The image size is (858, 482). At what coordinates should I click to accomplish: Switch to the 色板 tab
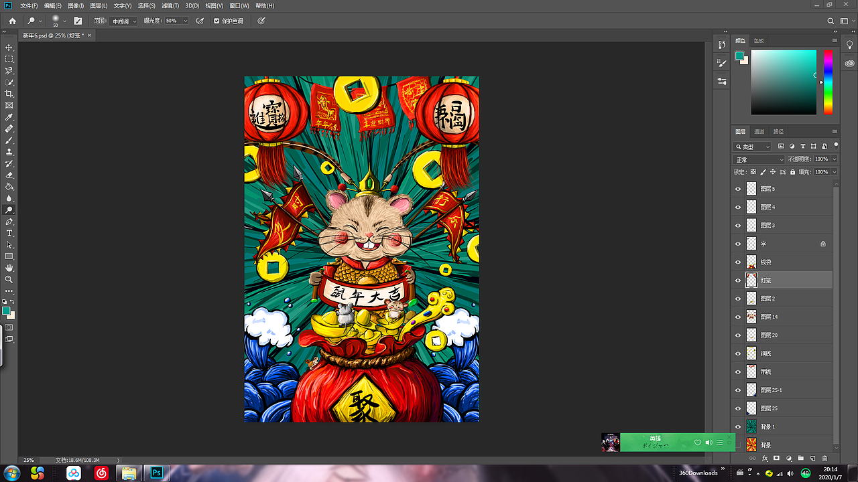pyautogui.click(x=759, y=41)
